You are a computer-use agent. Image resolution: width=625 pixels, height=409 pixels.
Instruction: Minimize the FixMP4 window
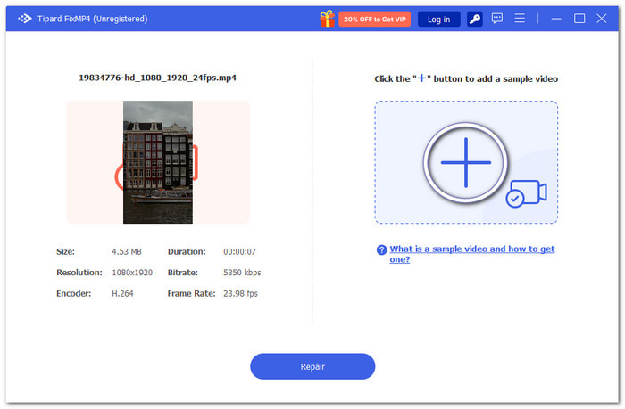(x=556, y=19)
